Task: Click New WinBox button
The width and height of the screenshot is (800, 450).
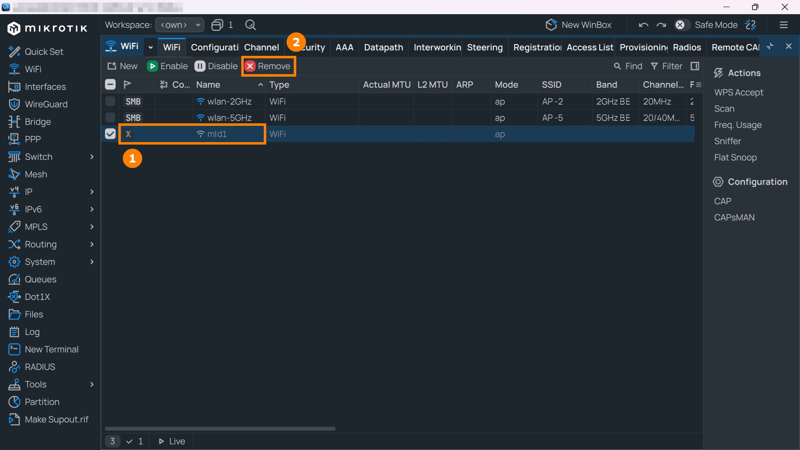Action: pyautogui.click(x=578, y=25)
